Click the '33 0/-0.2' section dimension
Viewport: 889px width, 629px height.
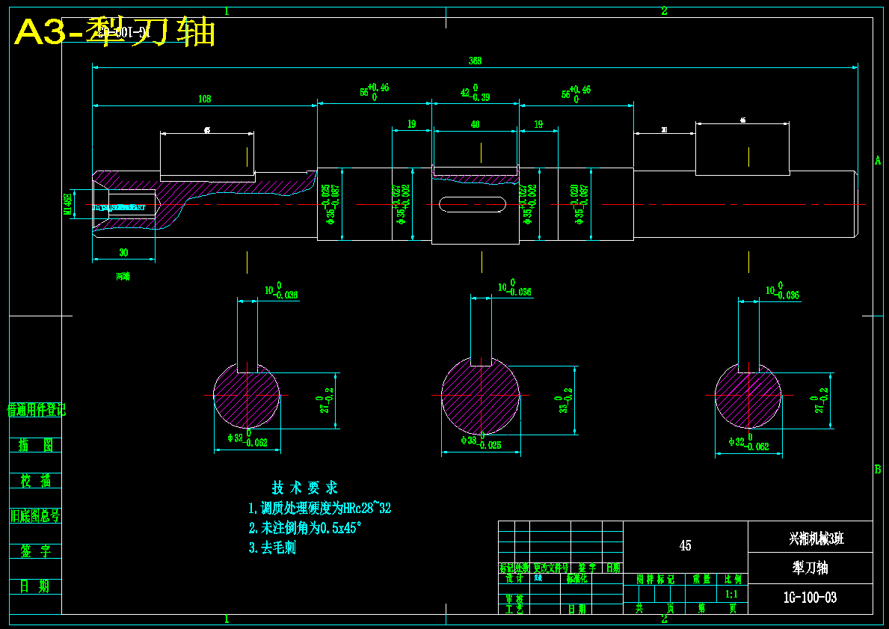564,400
